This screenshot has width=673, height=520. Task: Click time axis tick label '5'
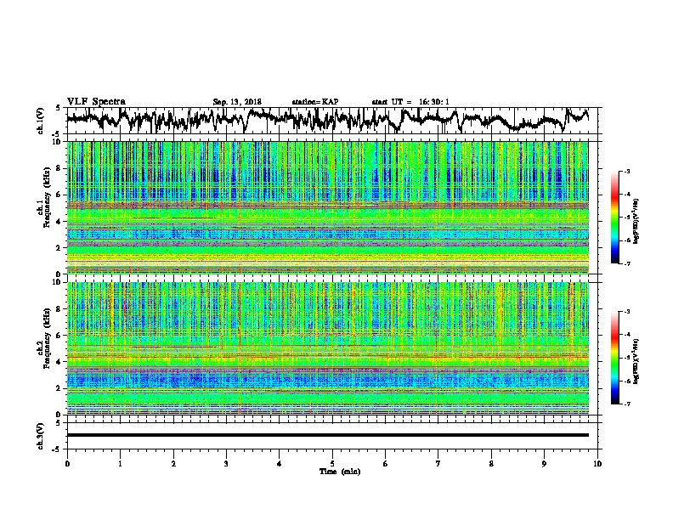point(332,464)
